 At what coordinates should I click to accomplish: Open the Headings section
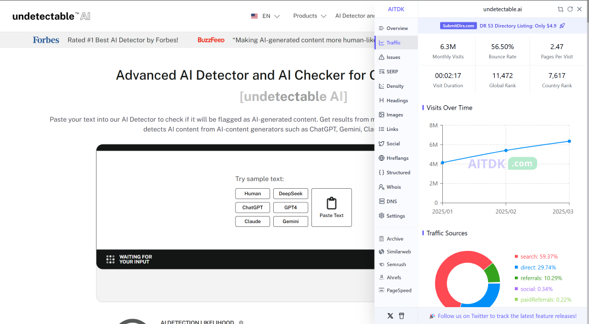click(x=396, y=100)
